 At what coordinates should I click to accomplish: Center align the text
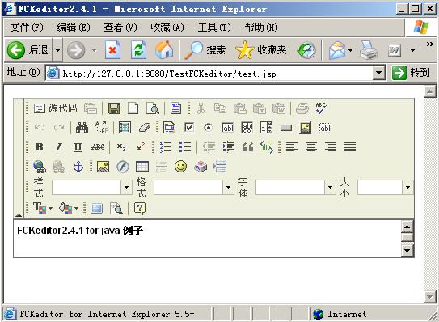[x=311, y=147]
